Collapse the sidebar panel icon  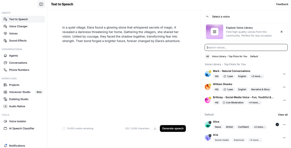(41, 4)
